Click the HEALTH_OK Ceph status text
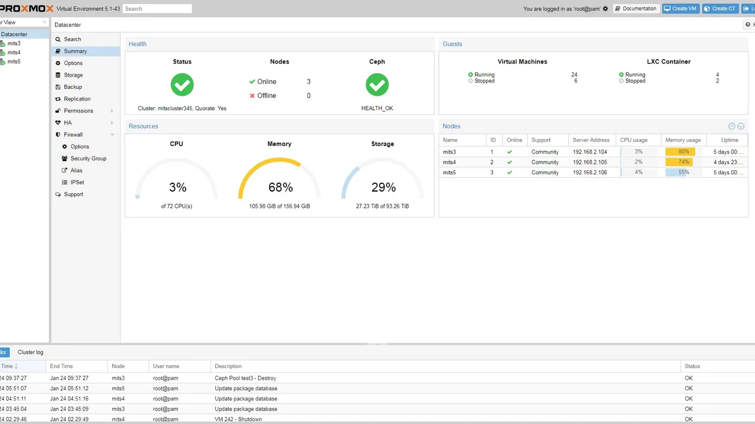The width and height of the screenshot is (755, 424). (x=377, y=108)
